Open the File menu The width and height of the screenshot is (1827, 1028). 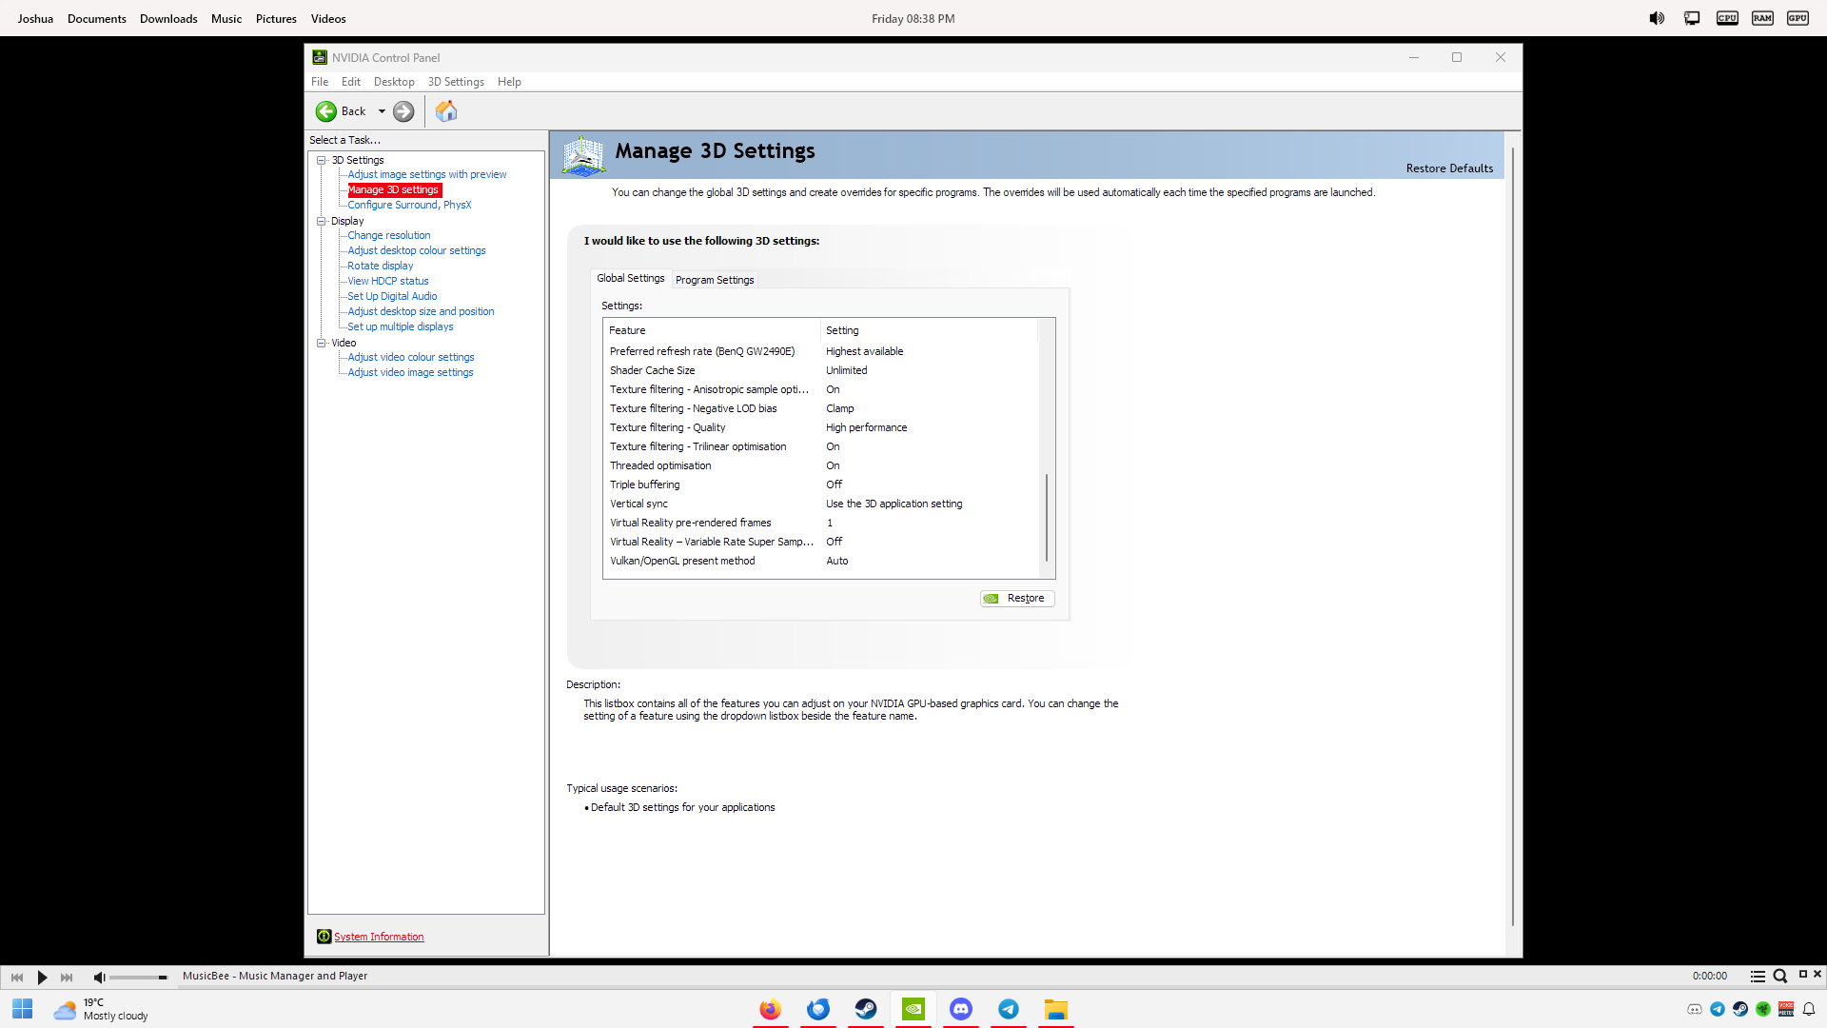coord(320,82)
